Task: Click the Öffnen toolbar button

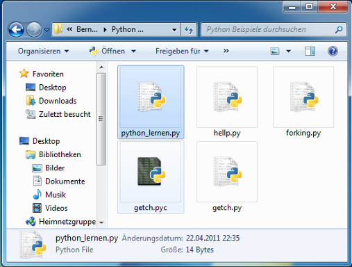Action: pyautogui.click(x=107, y=51)
